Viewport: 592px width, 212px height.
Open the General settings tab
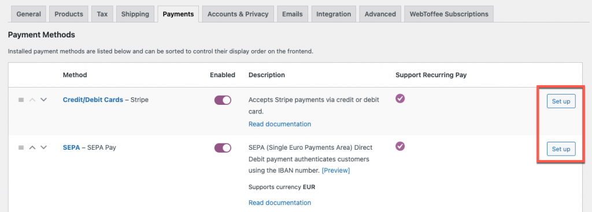[x=29, y=14]
